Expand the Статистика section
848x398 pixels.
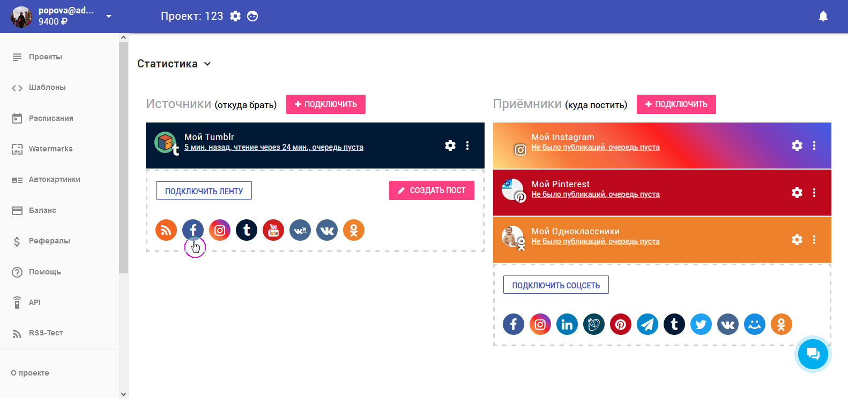click(174, 64)
